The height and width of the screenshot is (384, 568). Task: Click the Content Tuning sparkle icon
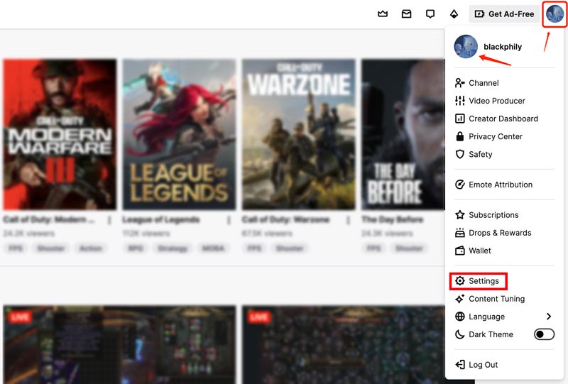tap(459, 299)
